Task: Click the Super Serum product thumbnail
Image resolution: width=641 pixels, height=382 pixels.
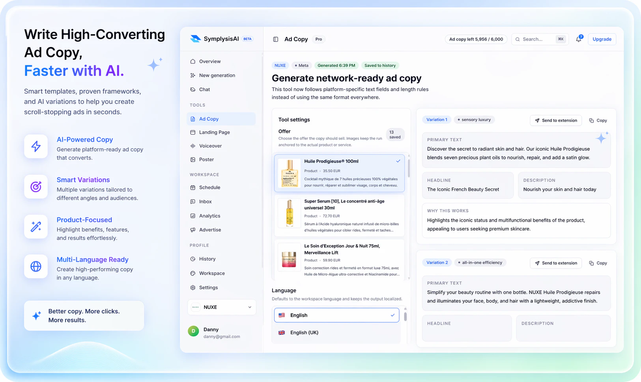Action: click(x=290, y=213)
